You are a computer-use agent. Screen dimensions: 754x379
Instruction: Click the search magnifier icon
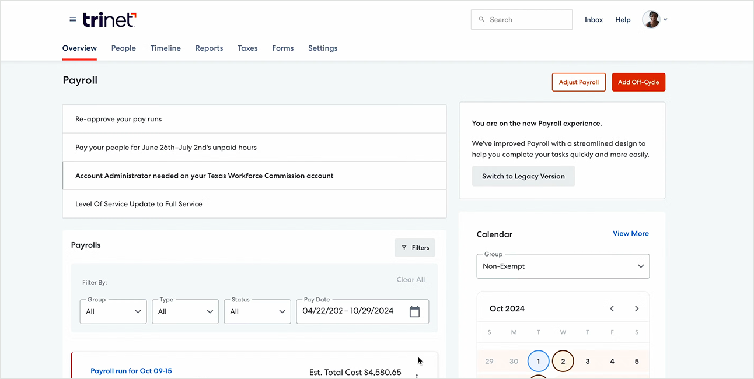pos(482,19)
